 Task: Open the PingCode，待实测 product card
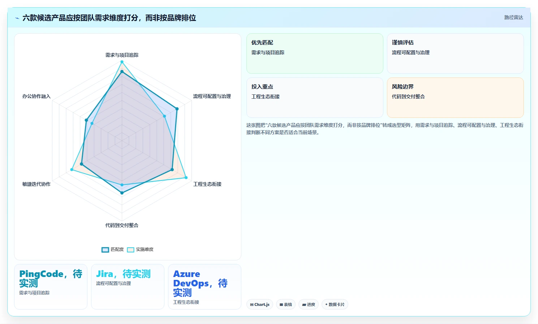point(51,287)
